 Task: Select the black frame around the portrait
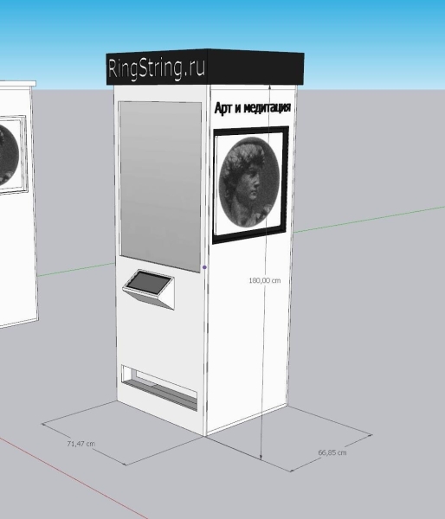(250, 185)
